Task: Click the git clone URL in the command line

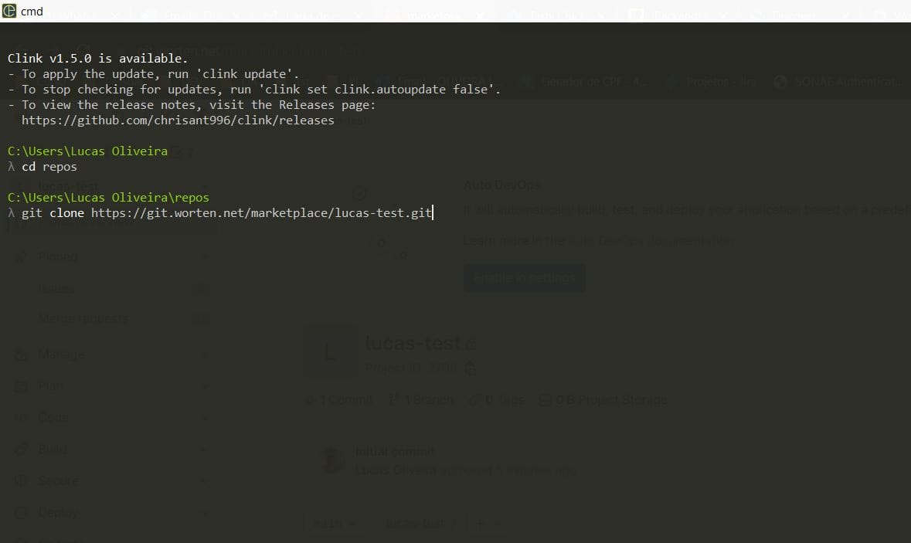Action: [x=261, y=213]
